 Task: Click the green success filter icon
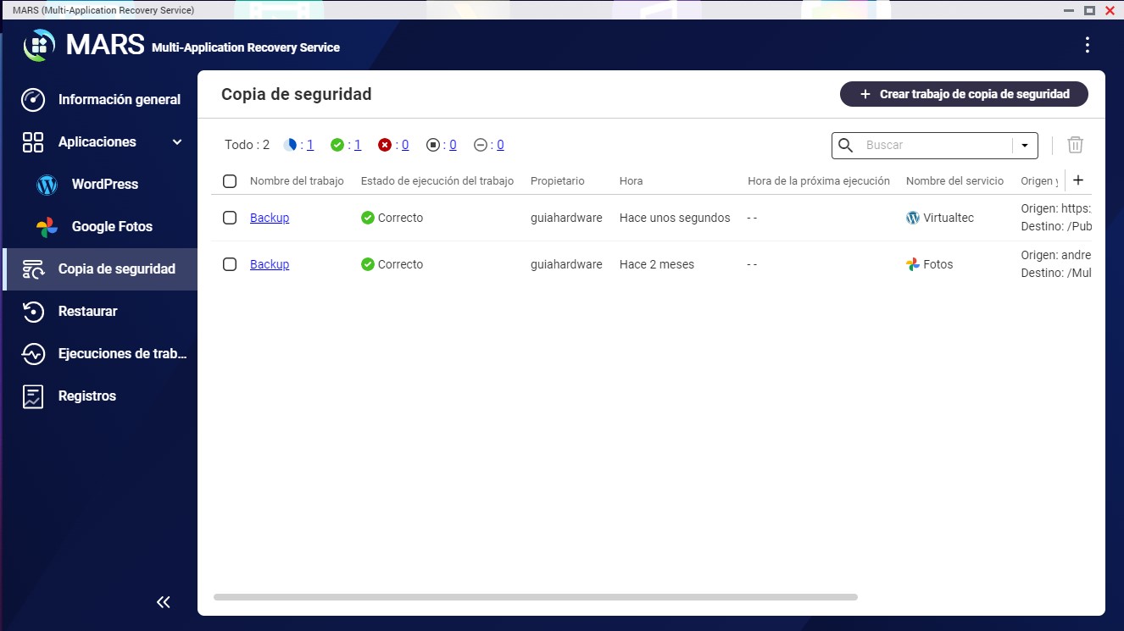click(x=337, y=145)
